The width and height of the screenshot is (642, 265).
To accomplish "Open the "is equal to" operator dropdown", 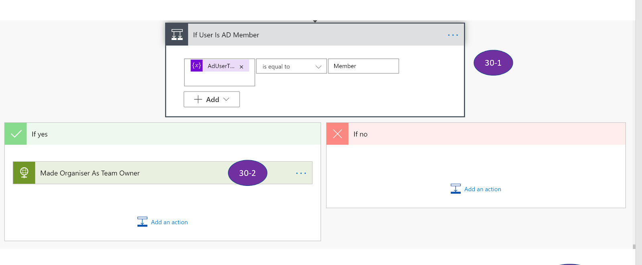I will pos(291,67).
